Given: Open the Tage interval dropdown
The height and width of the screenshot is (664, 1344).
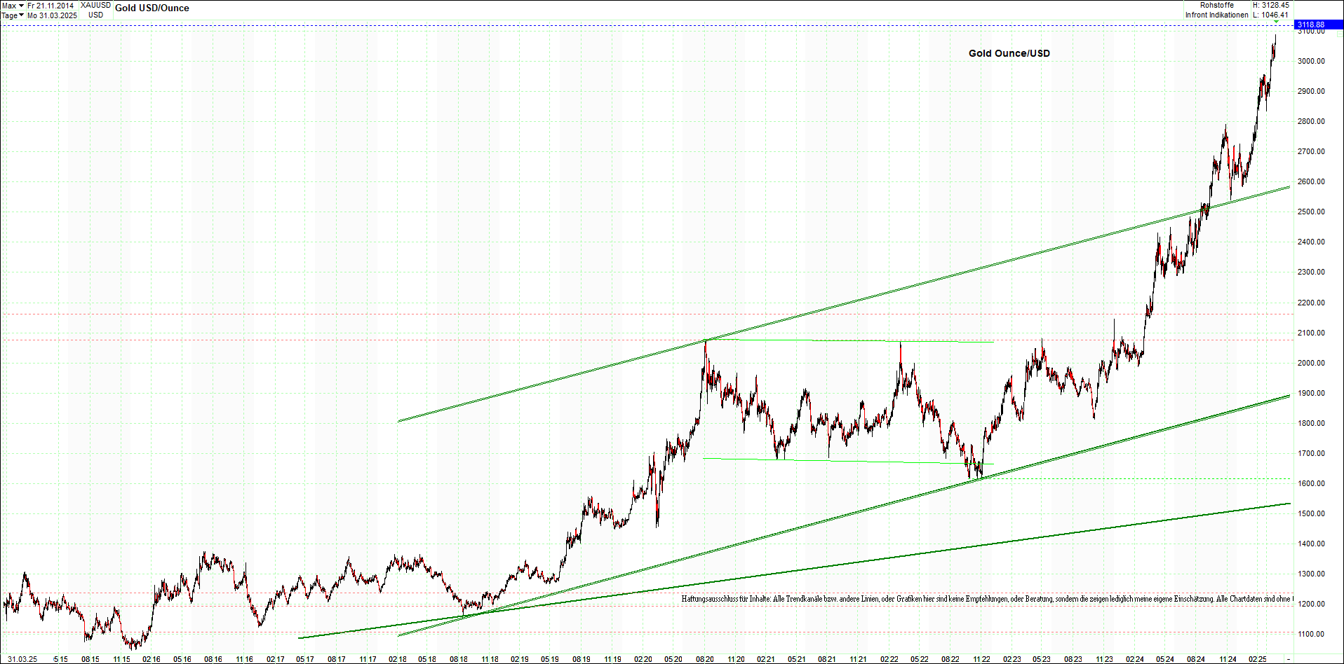Looking at the screenshot, I should 13,15.
